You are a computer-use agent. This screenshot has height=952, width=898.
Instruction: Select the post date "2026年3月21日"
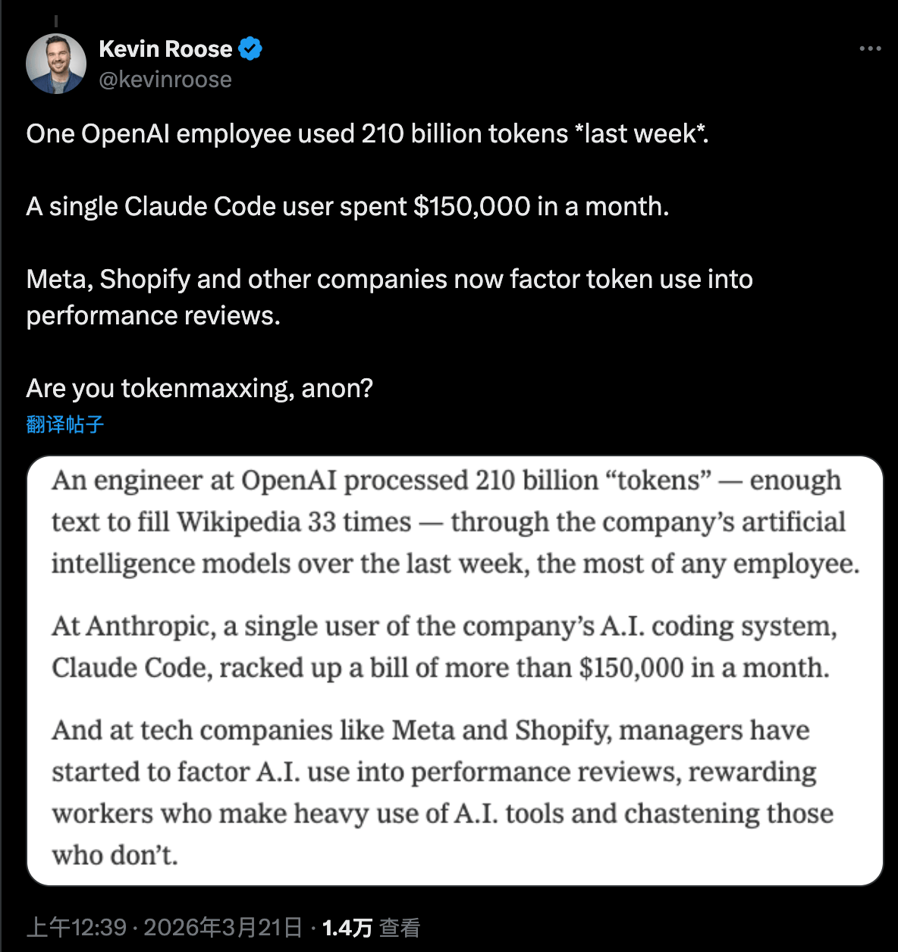click(x=223, y=927)
